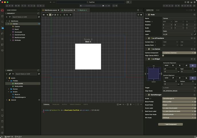Refresh the Assets panel
The height and width of the screenshot is (138, 197).
[x=38, y=70]
